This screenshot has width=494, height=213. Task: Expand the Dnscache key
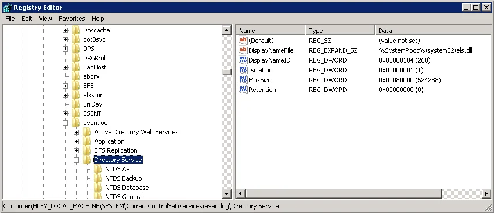[x=65, y=31]
